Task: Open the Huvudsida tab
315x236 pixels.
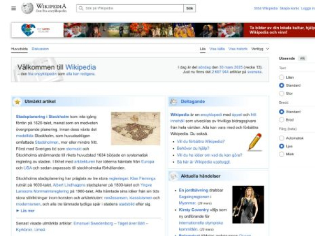Action: 19,49
